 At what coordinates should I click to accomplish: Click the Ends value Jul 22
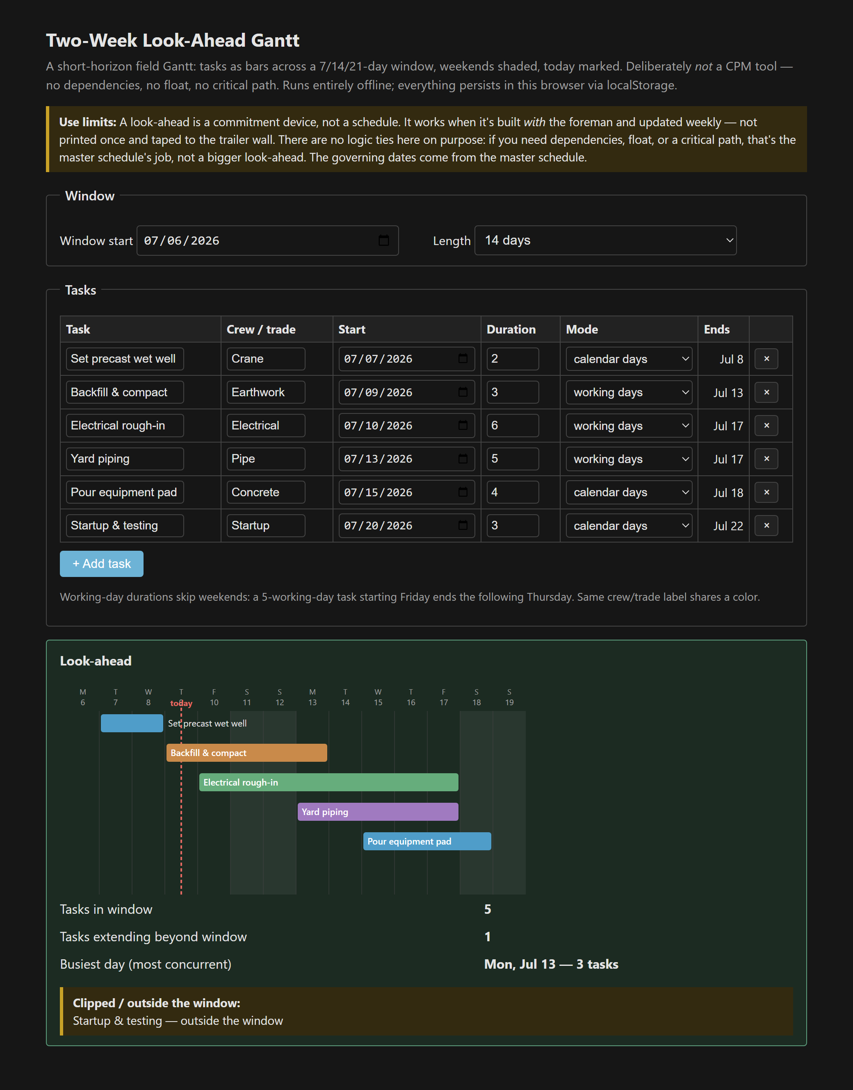(x=728, y=526)
